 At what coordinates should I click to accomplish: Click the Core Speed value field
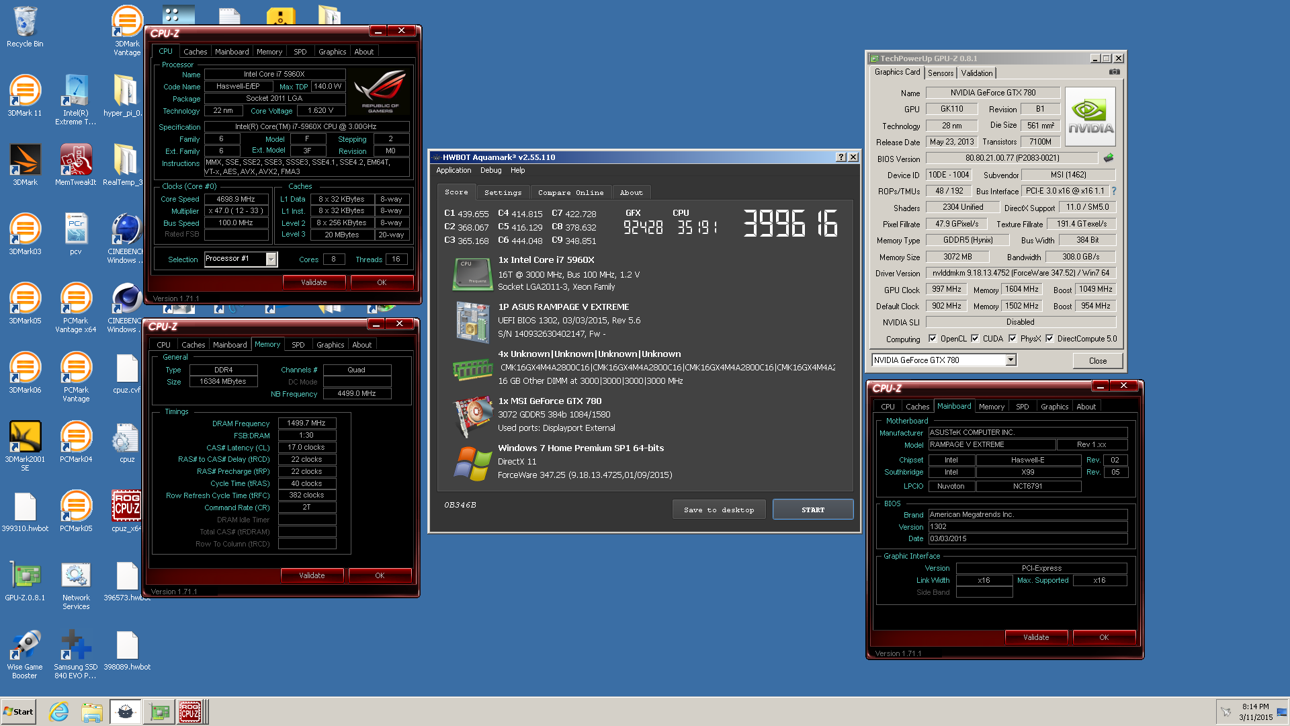pos(236,199)
